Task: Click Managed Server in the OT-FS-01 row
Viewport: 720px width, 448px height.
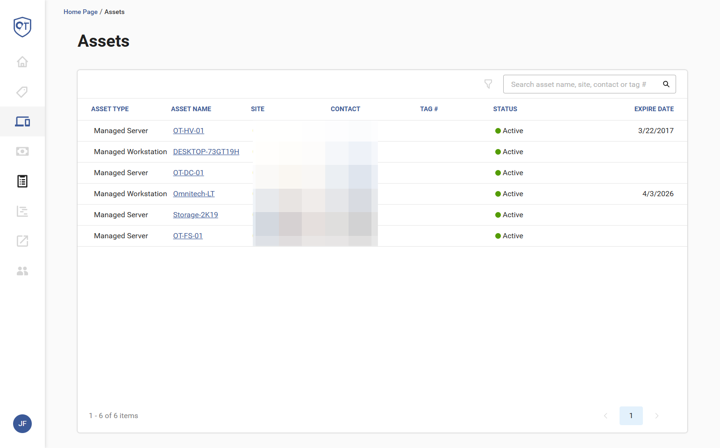Action: [x=121, y=236]
